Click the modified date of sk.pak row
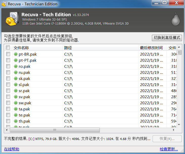 click(151, 79)
